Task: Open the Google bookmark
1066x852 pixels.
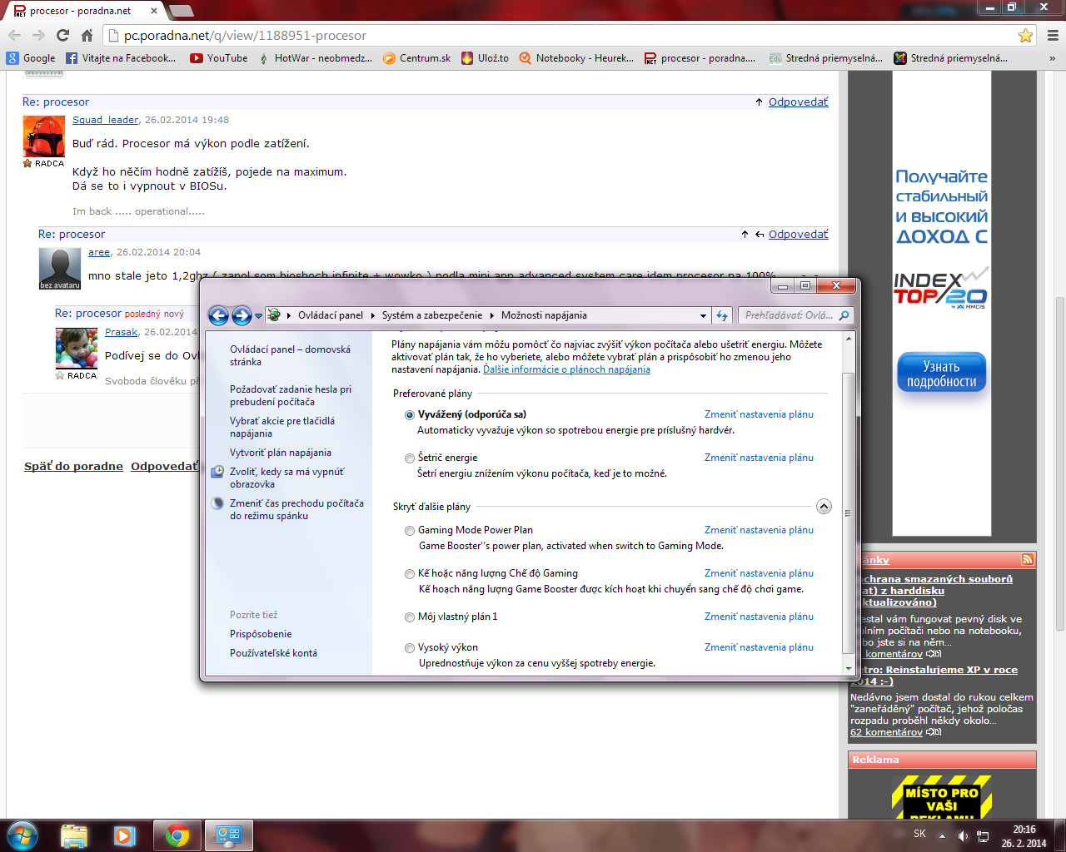Action: [x=31, y=58]
